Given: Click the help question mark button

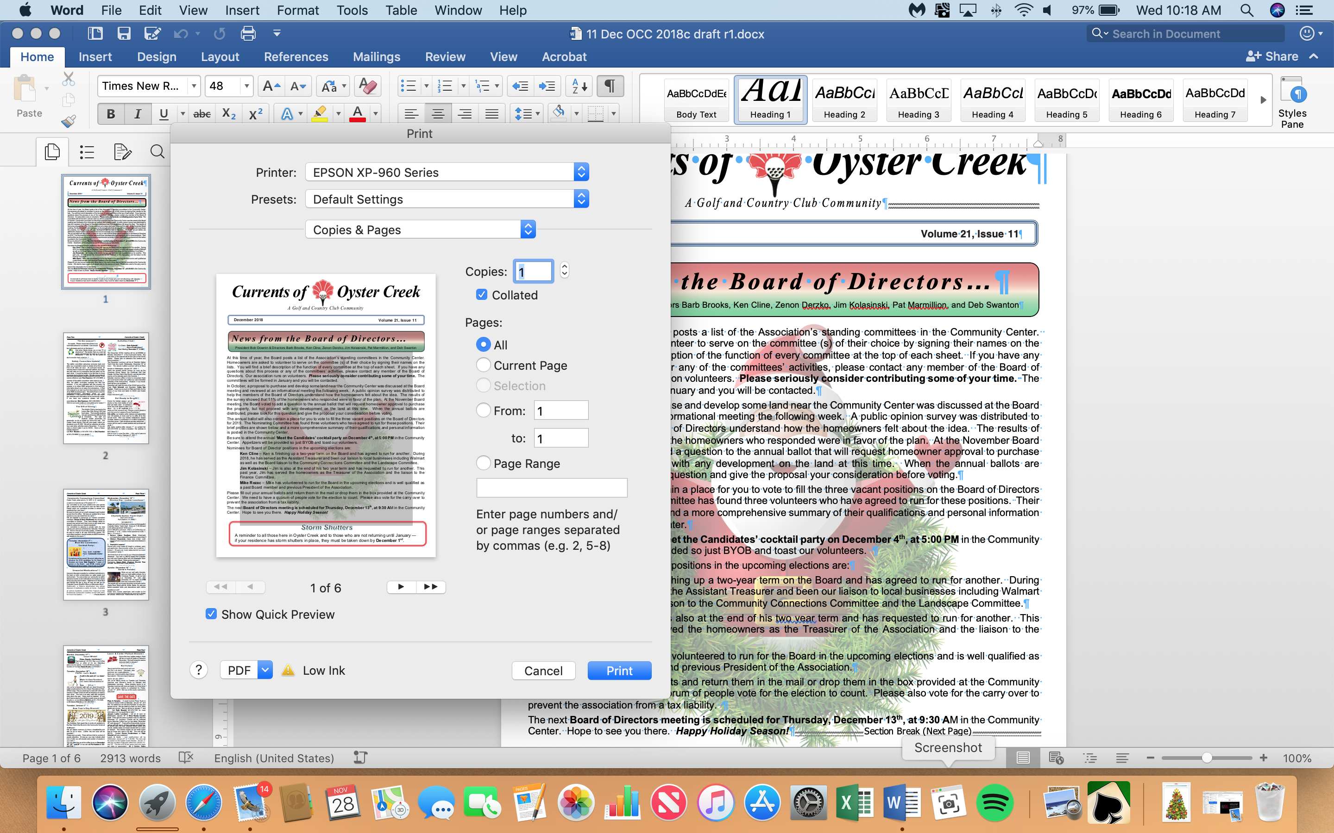Looking at the screenshot, I should [x=198, y=670].
